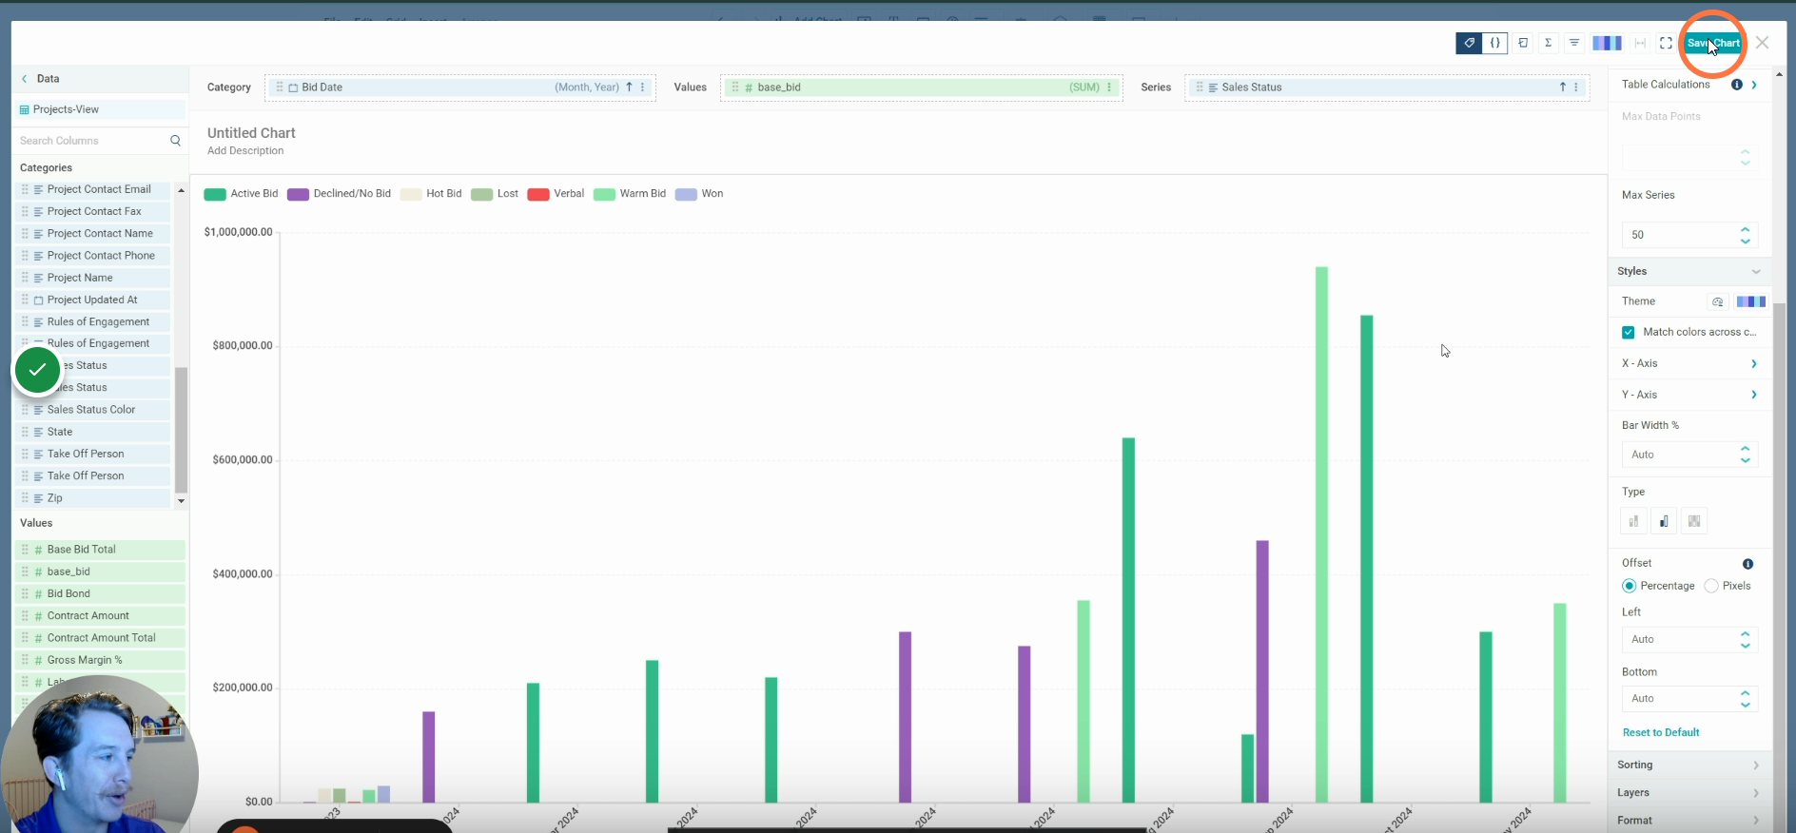This screenshot has width=1796, height=833.
Task: Go back from the Data panel
Action: (x=25, y=79)
